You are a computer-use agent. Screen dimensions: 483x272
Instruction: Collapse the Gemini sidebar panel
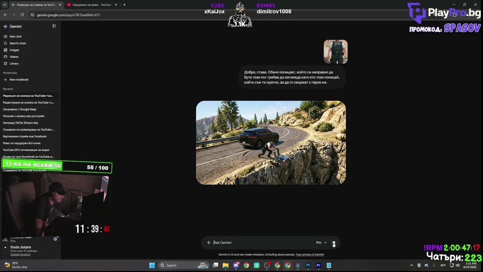tap(54, 26)
